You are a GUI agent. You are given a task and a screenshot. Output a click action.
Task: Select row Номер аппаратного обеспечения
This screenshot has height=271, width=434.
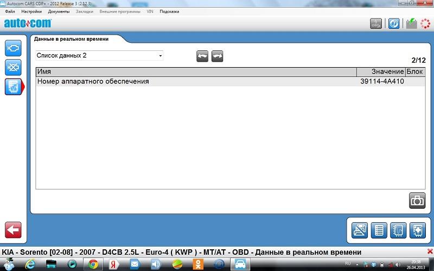coord(231,82)
